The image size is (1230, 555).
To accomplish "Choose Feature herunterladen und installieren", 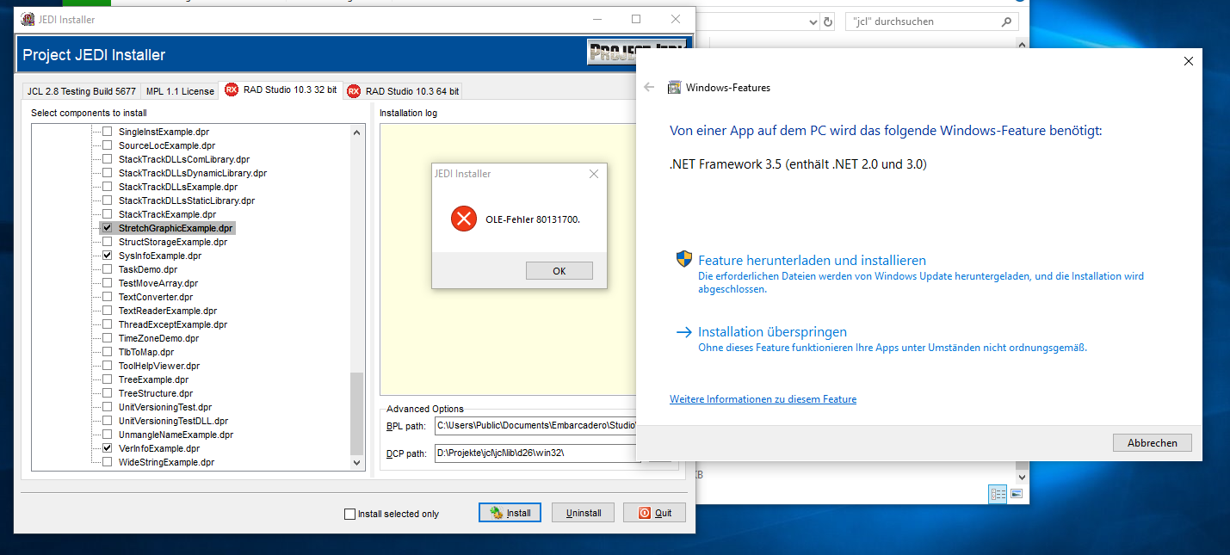I will [x=812, y=260].
